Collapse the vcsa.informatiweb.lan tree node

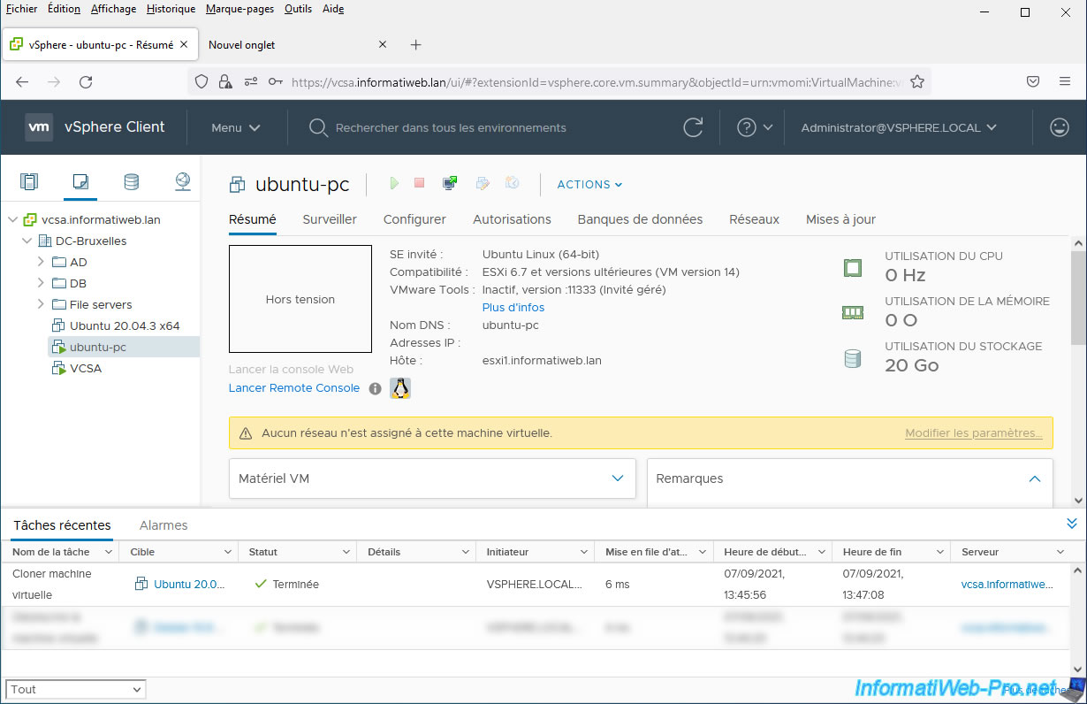pyautogui.click(x=12, y=219)
